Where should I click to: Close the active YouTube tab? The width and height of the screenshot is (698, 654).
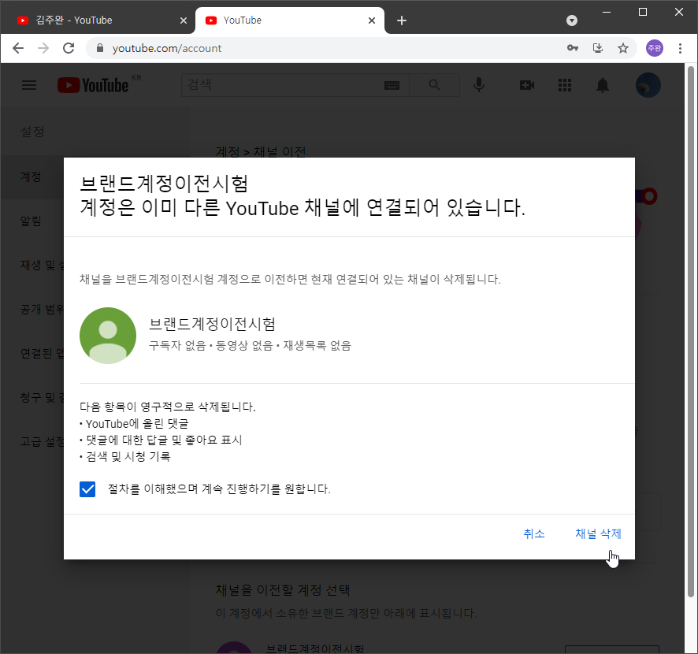372,20
